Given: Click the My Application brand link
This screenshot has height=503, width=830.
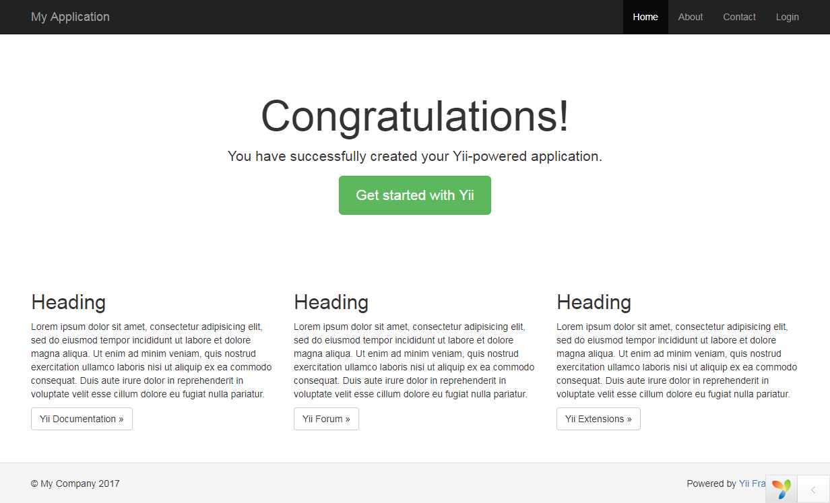Looking at the screenshot, I should coord(70,17).
